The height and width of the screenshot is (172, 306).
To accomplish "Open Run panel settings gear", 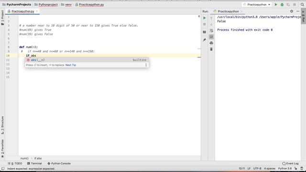I will coord(292,11).
